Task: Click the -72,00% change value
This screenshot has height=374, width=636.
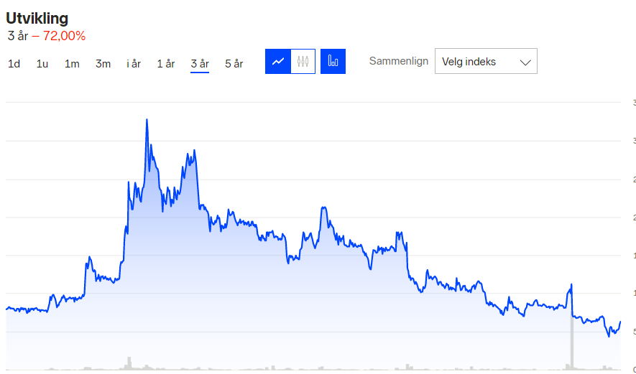Action: click(x=59, y=36)
